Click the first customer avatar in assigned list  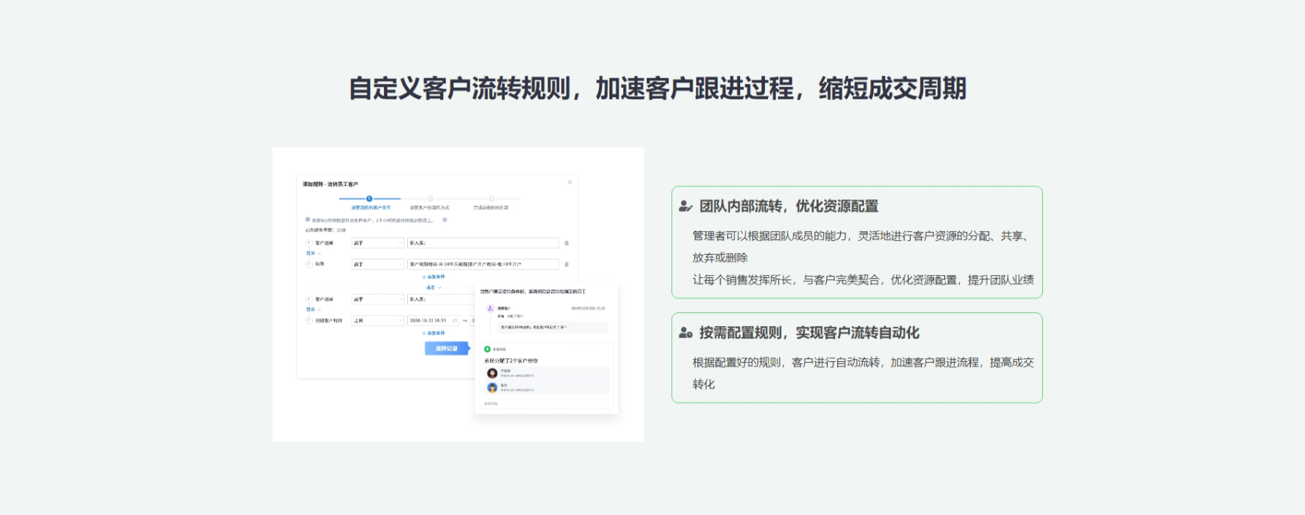(x=492, y=373)
